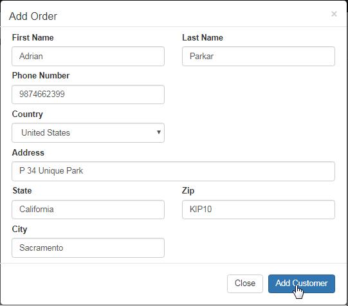
Task: Click the Address label text
Action: (28, 152)
